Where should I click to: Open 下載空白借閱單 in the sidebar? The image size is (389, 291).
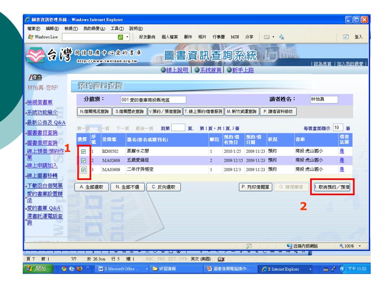[x=45, y=186]
